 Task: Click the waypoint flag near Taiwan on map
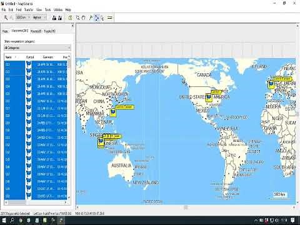click(112, 112)
